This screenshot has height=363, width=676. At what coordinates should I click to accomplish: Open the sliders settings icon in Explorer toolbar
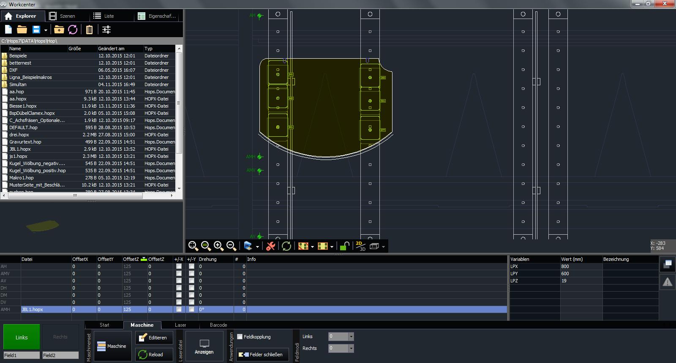click(x=106, y=30)
